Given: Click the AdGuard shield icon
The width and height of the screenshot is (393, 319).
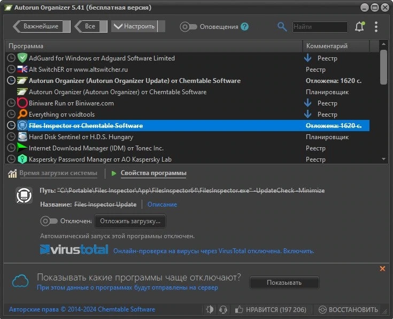Looking at the screenshot, I should point(22,58).
